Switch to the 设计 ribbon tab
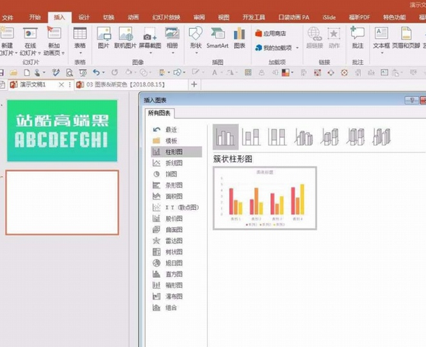 click(84, 17)
